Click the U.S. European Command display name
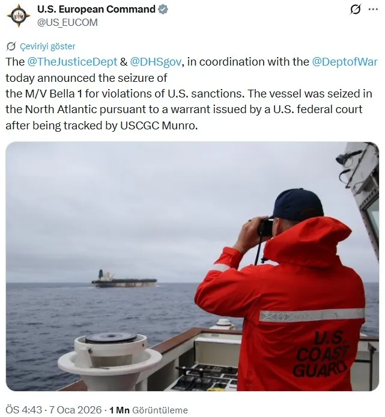The height and width of the screenshot is (417, 385). coord(96,9)
